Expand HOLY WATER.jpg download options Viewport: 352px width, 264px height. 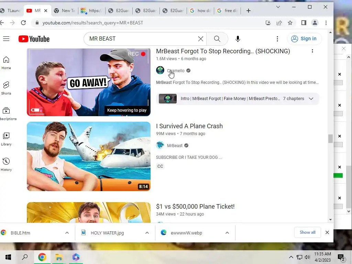(x=147, y=233)
